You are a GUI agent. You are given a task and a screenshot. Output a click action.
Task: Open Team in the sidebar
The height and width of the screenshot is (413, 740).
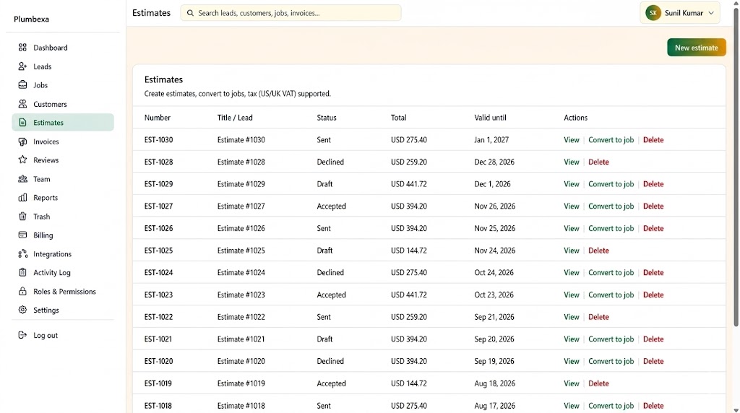63,178
